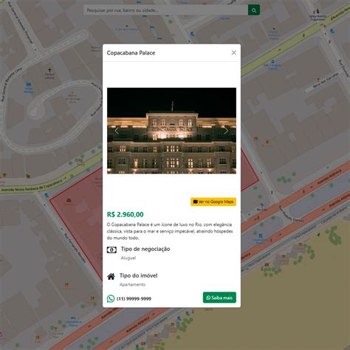
Task: Click the phone number (11) 99999-9999
Action: pos(134,298)
